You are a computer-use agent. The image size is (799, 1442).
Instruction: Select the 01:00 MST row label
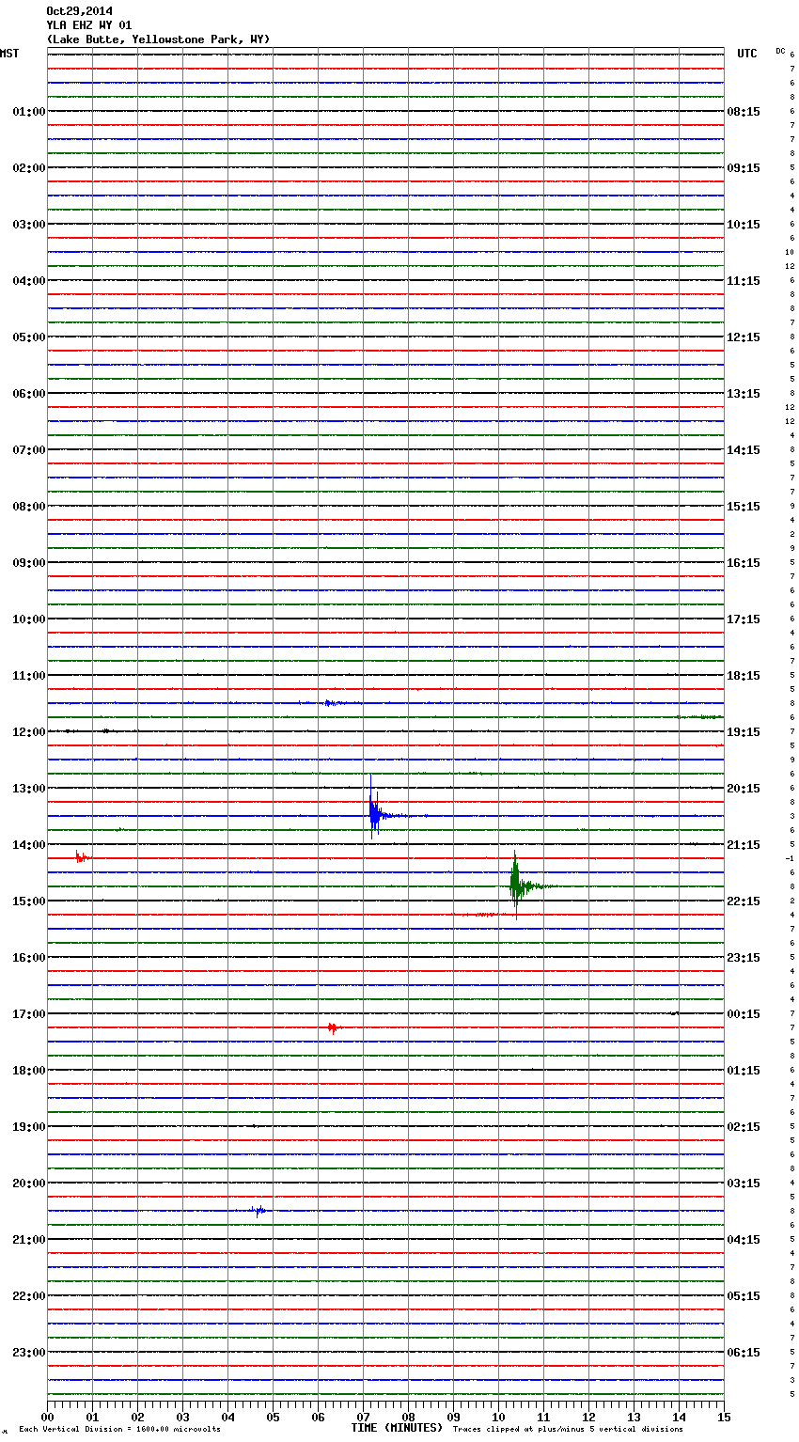pyautogui.click(x=28, y=112)
